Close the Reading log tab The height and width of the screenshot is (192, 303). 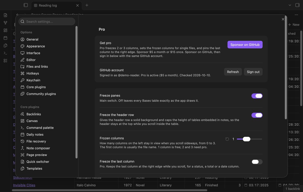pos(78,5)
